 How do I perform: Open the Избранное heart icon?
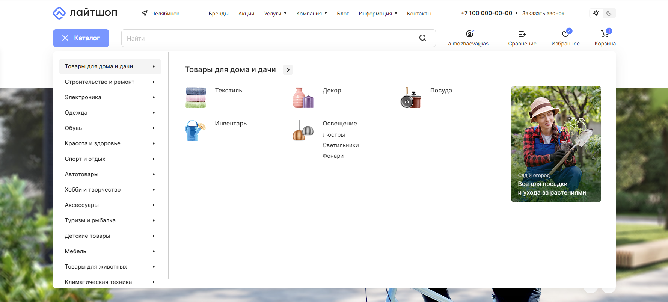click(565, 34)
